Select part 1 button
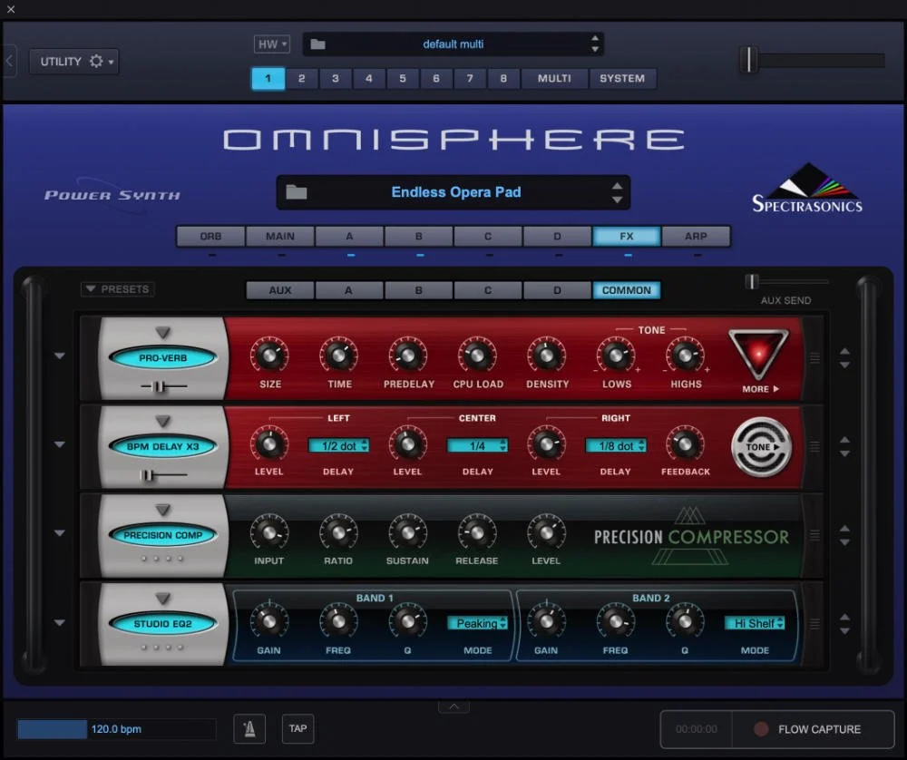Image resolution: width=907 pixels, height=760 pixels. pos(268,78)
